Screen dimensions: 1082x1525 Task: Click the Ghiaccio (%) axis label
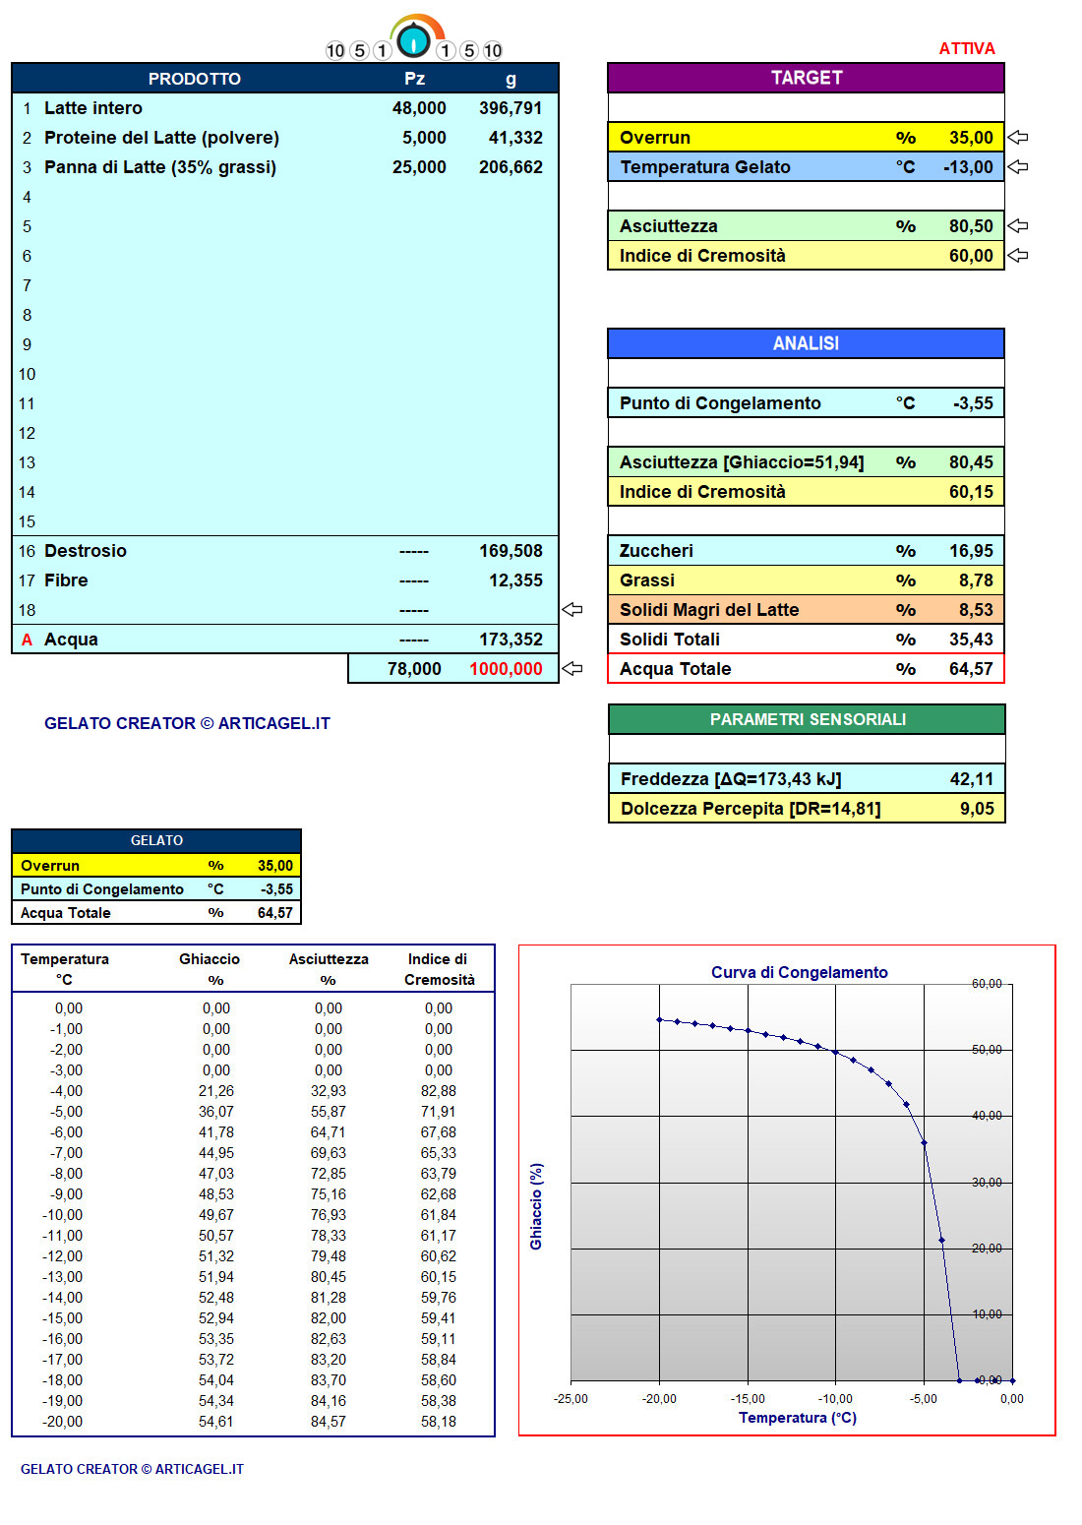tap(536, 1207)
